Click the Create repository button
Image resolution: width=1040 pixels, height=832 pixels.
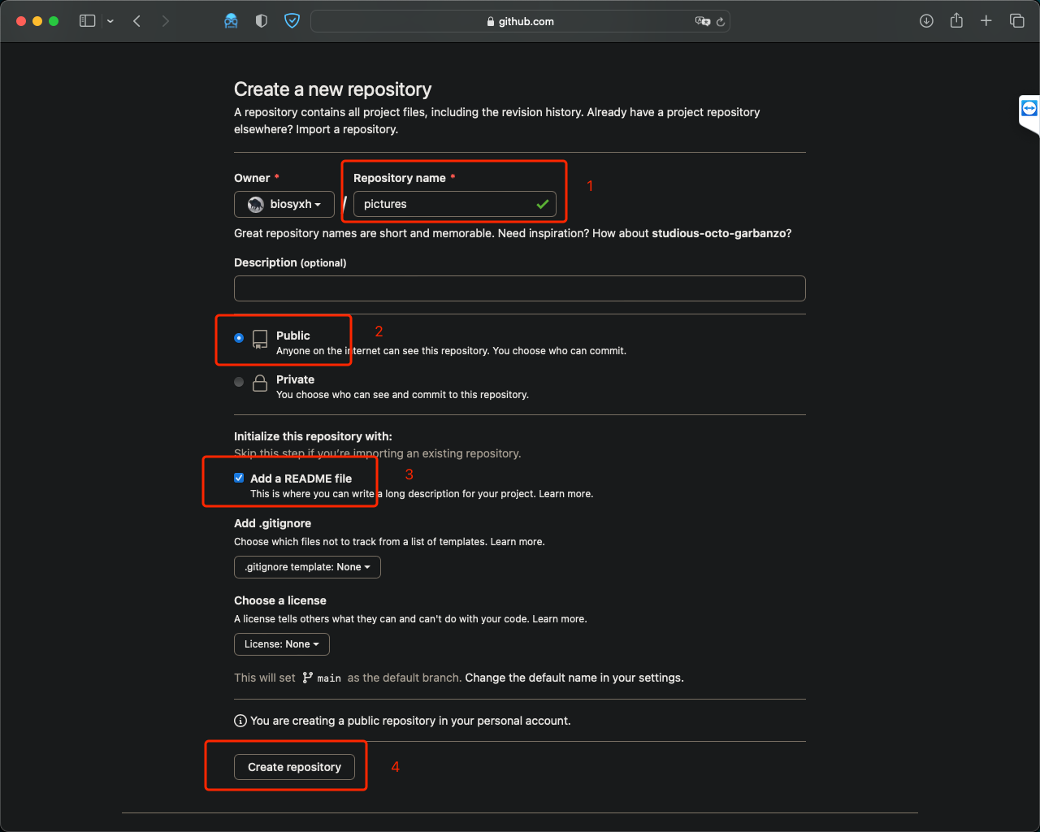pyautogui.click(x=294, y=766)
